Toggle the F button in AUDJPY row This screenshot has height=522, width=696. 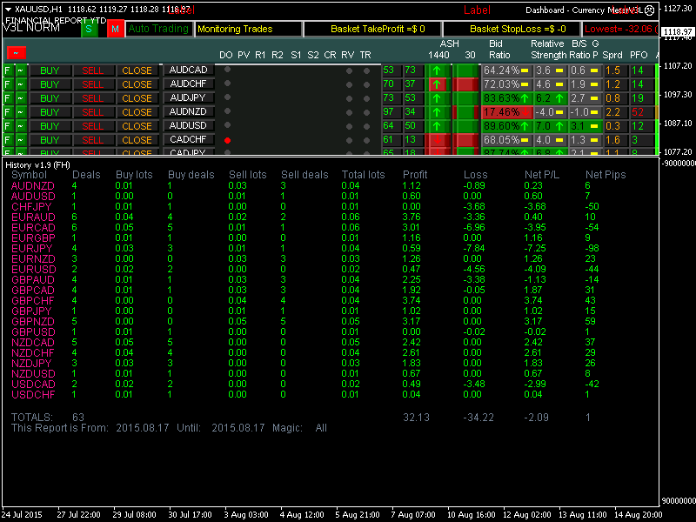pos(8,98)
